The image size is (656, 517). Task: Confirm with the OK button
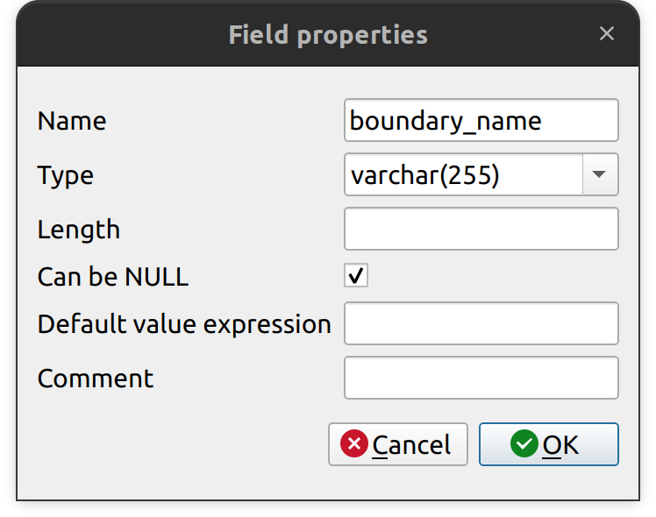click(548, 444)
